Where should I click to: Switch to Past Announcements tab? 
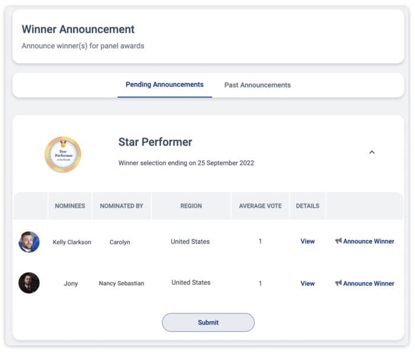pos(258,85)
